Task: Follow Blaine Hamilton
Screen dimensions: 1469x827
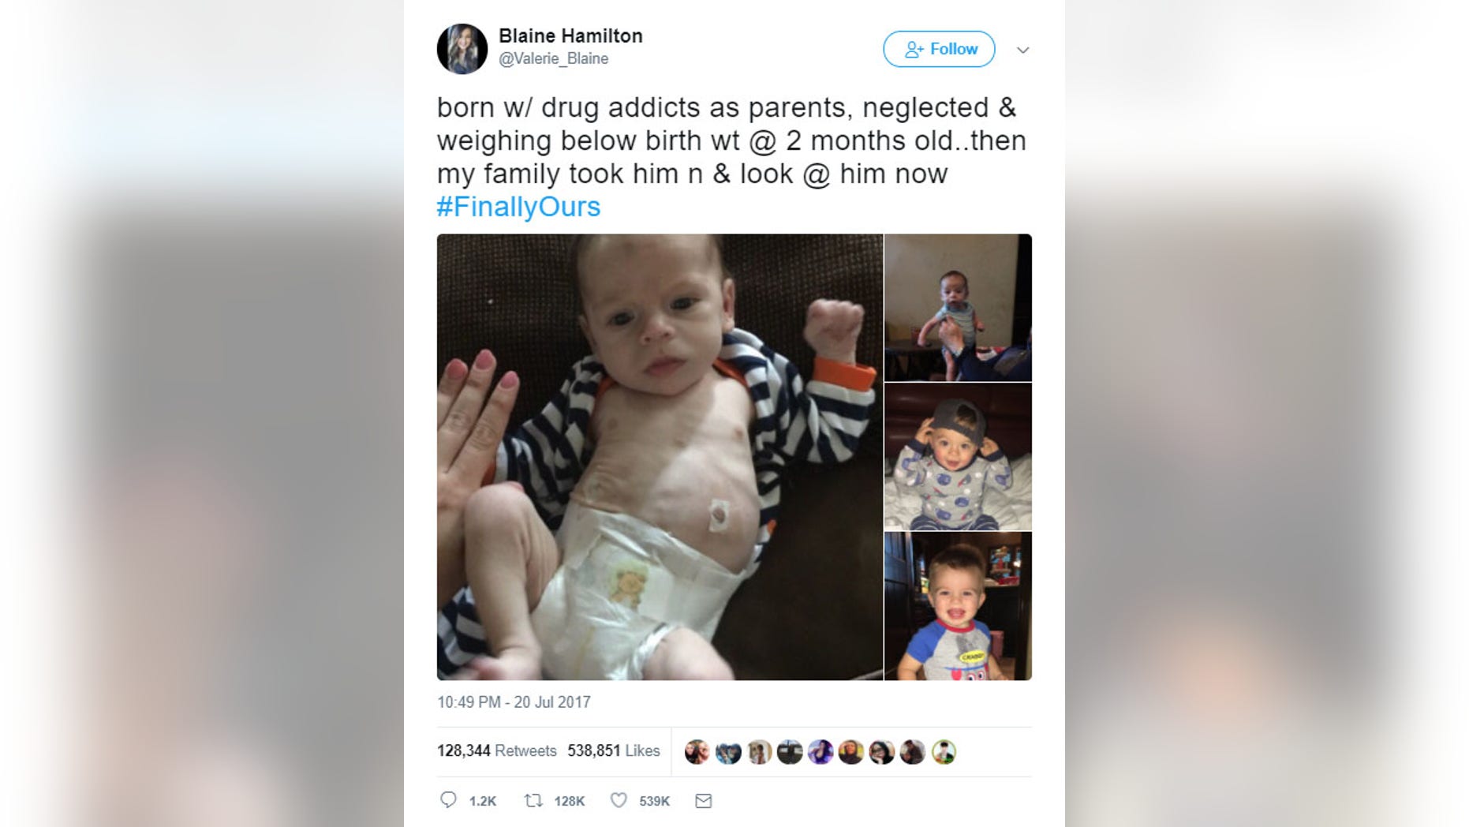Action: click(939, 49)
